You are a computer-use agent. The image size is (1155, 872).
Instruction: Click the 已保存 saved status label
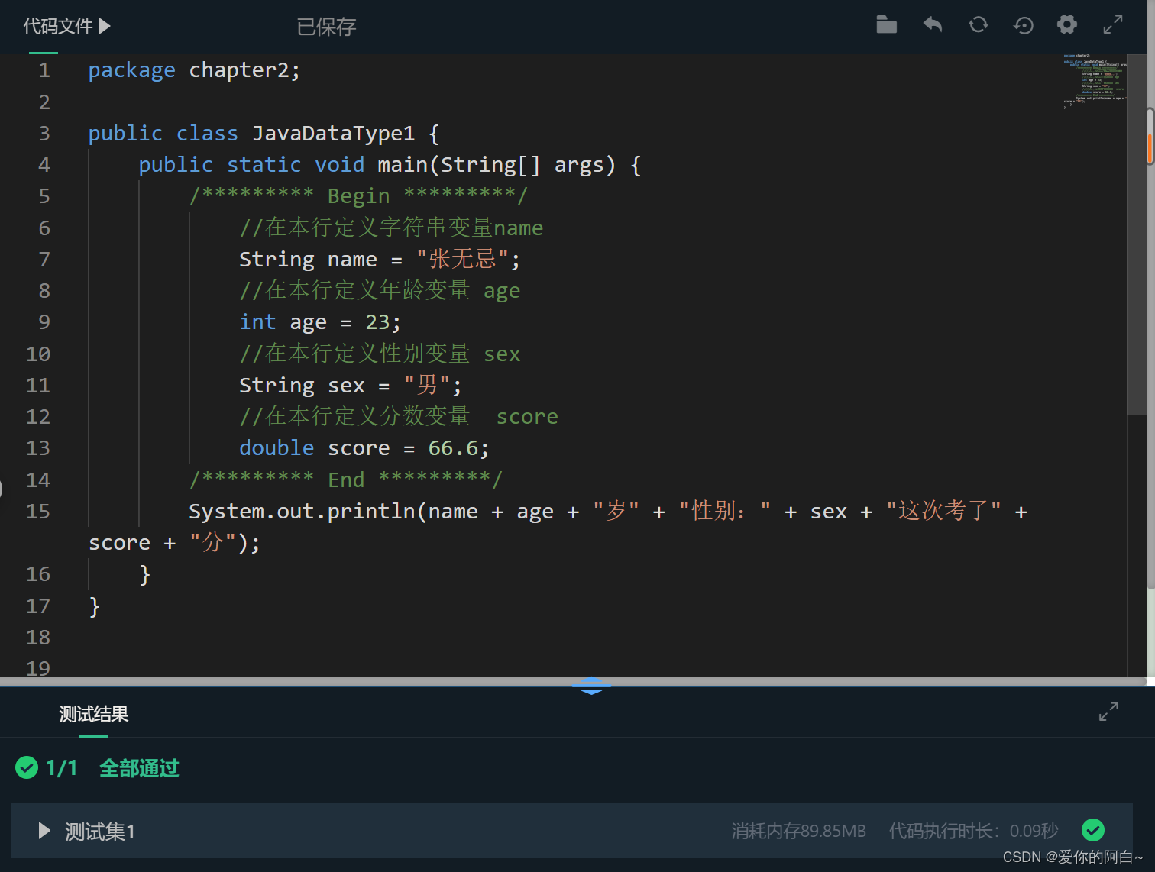point(326,27)
